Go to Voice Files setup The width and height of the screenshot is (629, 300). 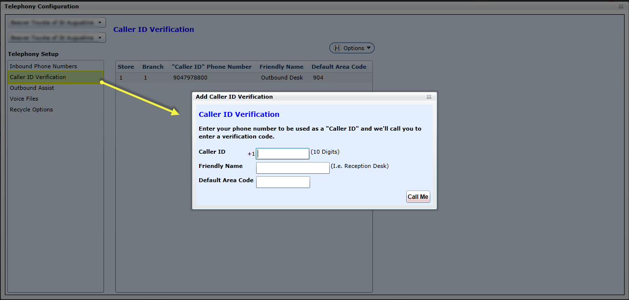click(24, 99)
